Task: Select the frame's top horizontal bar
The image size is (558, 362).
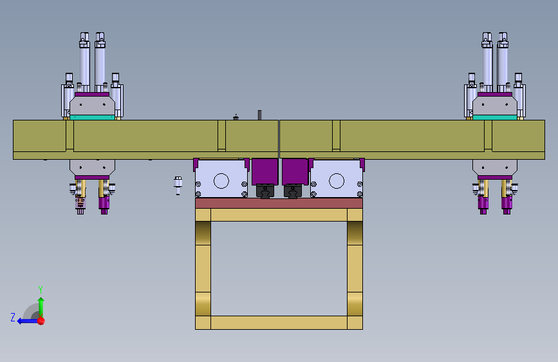Action: tap(279, 215)
